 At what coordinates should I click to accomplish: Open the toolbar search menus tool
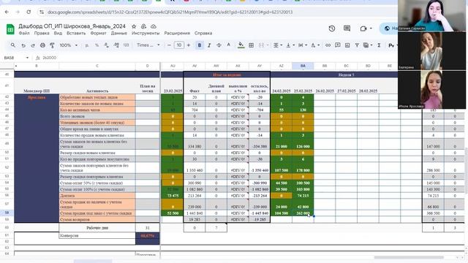13,45
